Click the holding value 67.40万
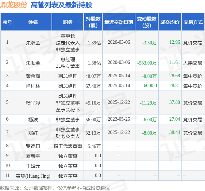The height and width of the screenshot is (191, 205). (93, 86)
